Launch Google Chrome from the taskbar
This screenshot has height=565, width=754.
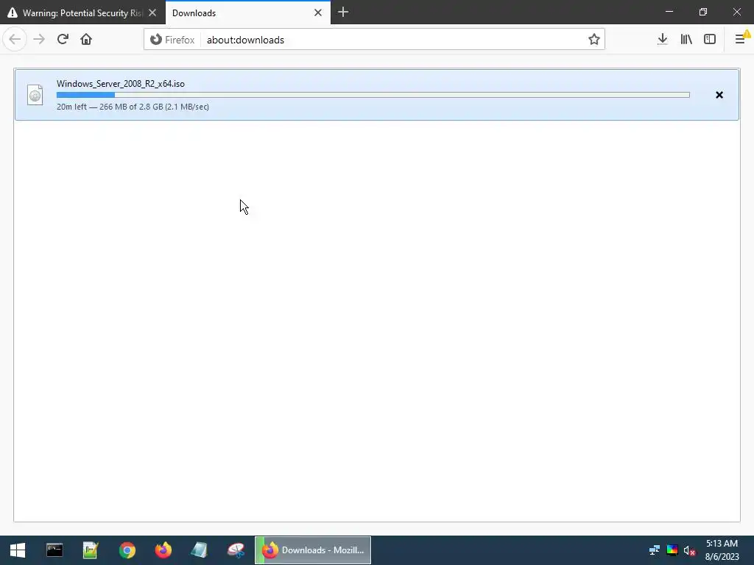pos(127,550)
